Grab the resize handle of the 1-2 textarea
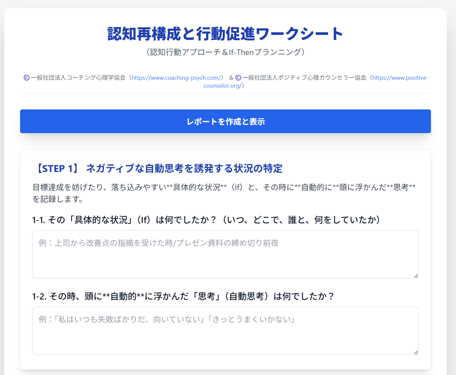 [416, 352]
